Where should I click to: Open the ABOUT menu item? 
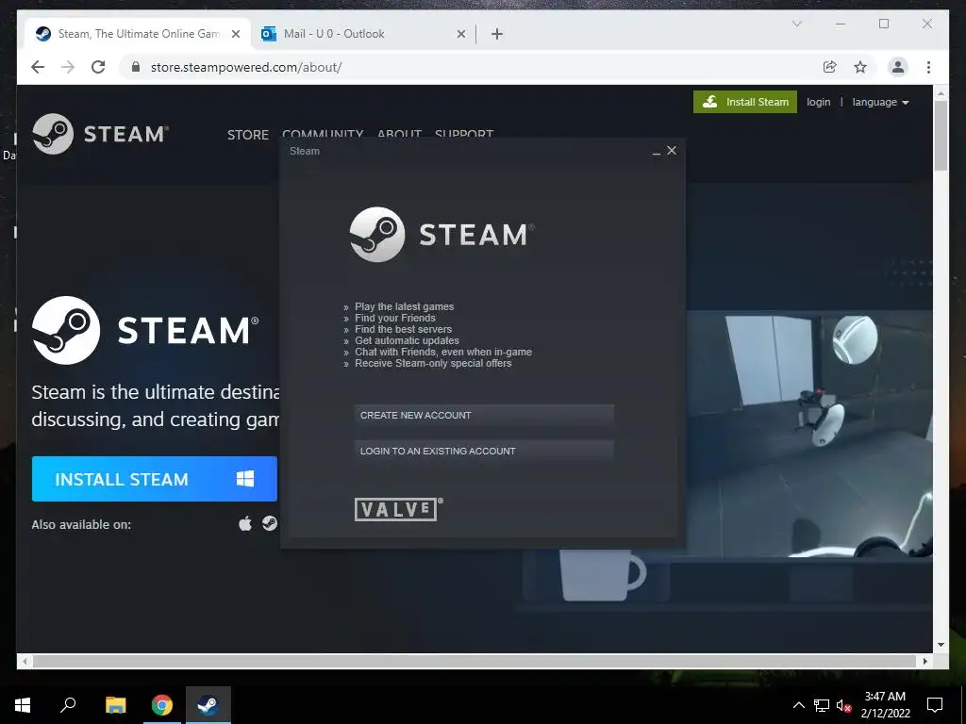tap(399, 133)
